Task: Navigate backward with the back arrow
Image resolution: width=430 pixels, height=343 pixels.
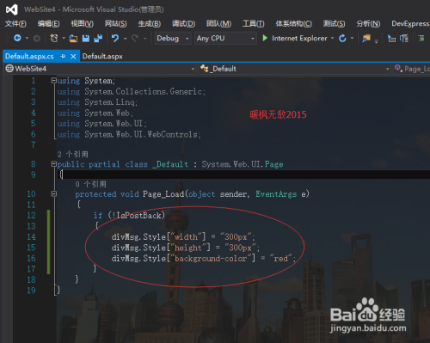Action: (17, 38)
